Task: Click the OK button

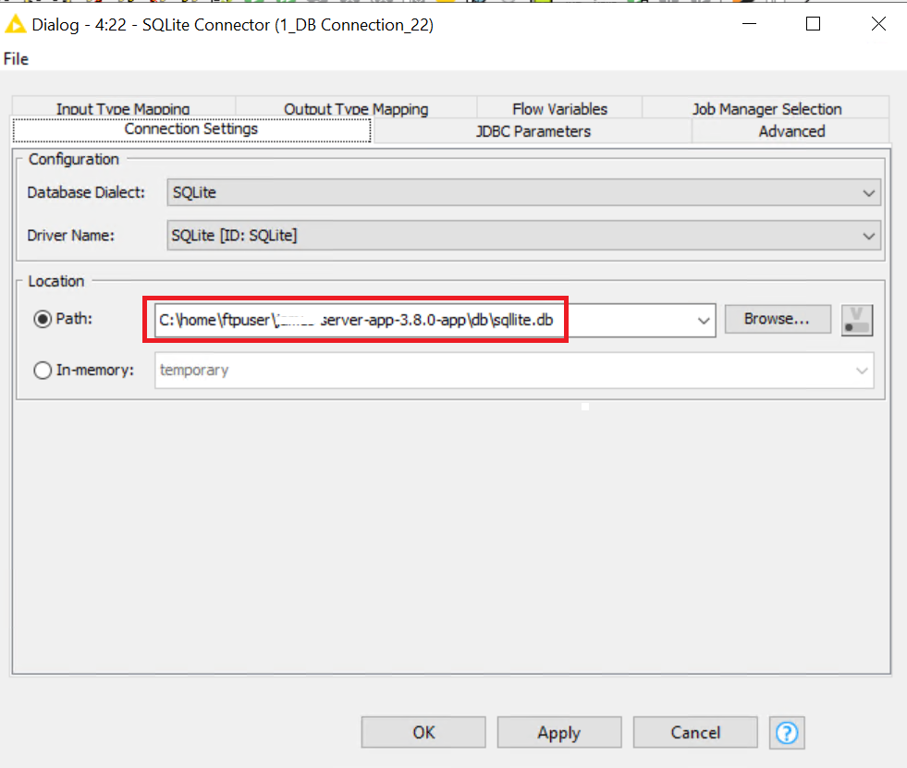Action: pyautogui.click(x=423, y=733)
